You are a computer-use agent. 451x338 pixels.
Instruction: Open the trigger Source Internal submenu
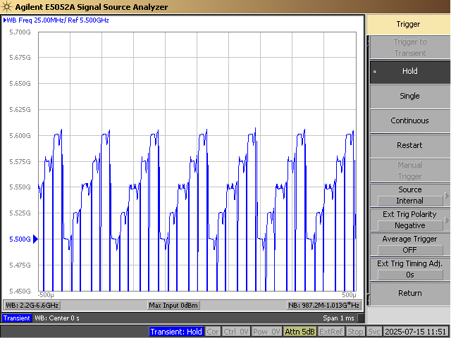(x=409, y=196)
